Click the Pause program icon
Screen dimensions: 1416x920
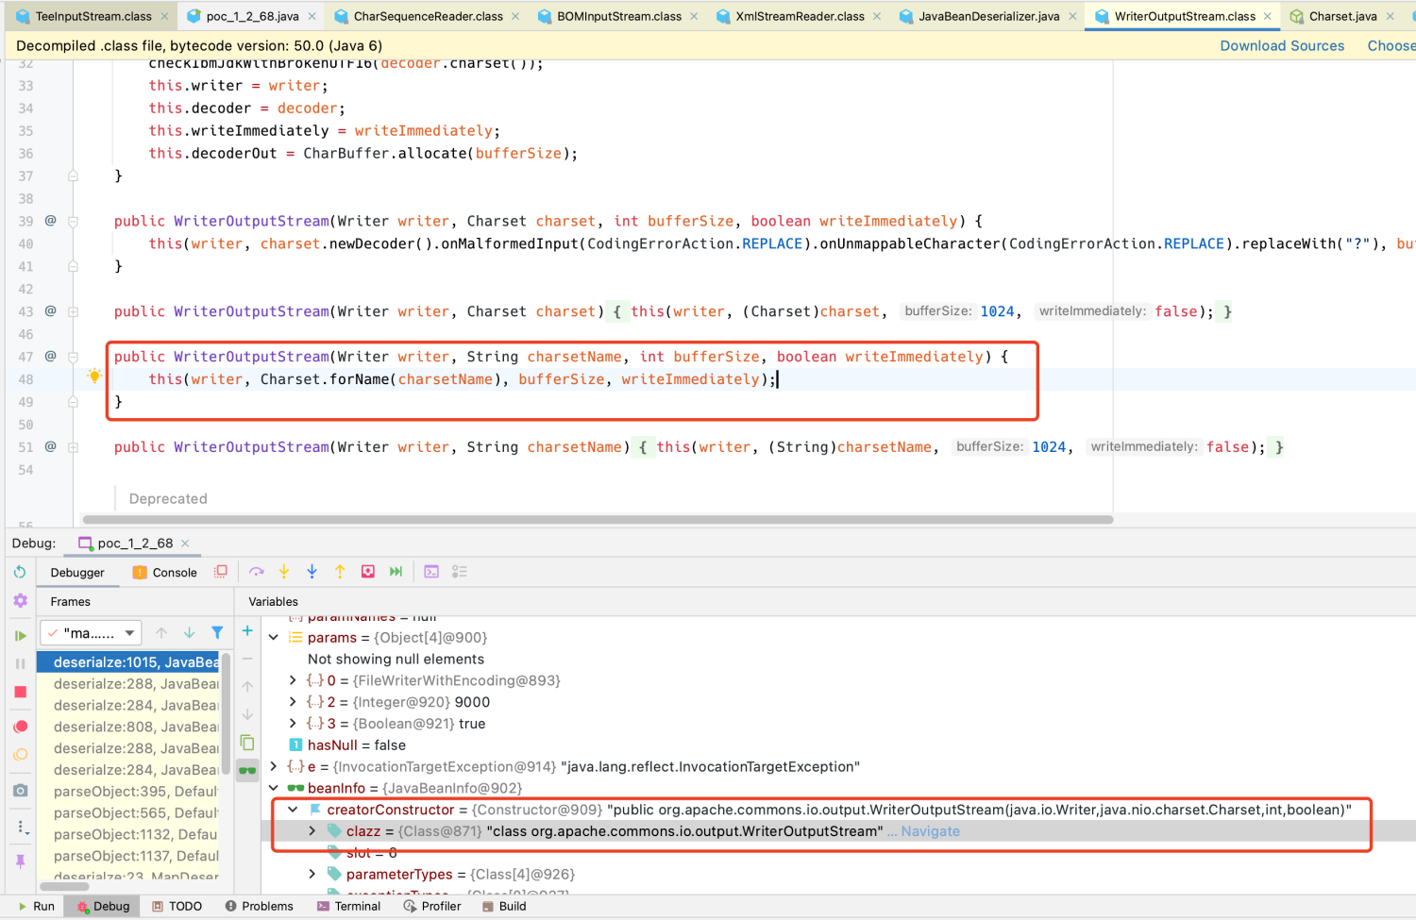click(20, 663)
